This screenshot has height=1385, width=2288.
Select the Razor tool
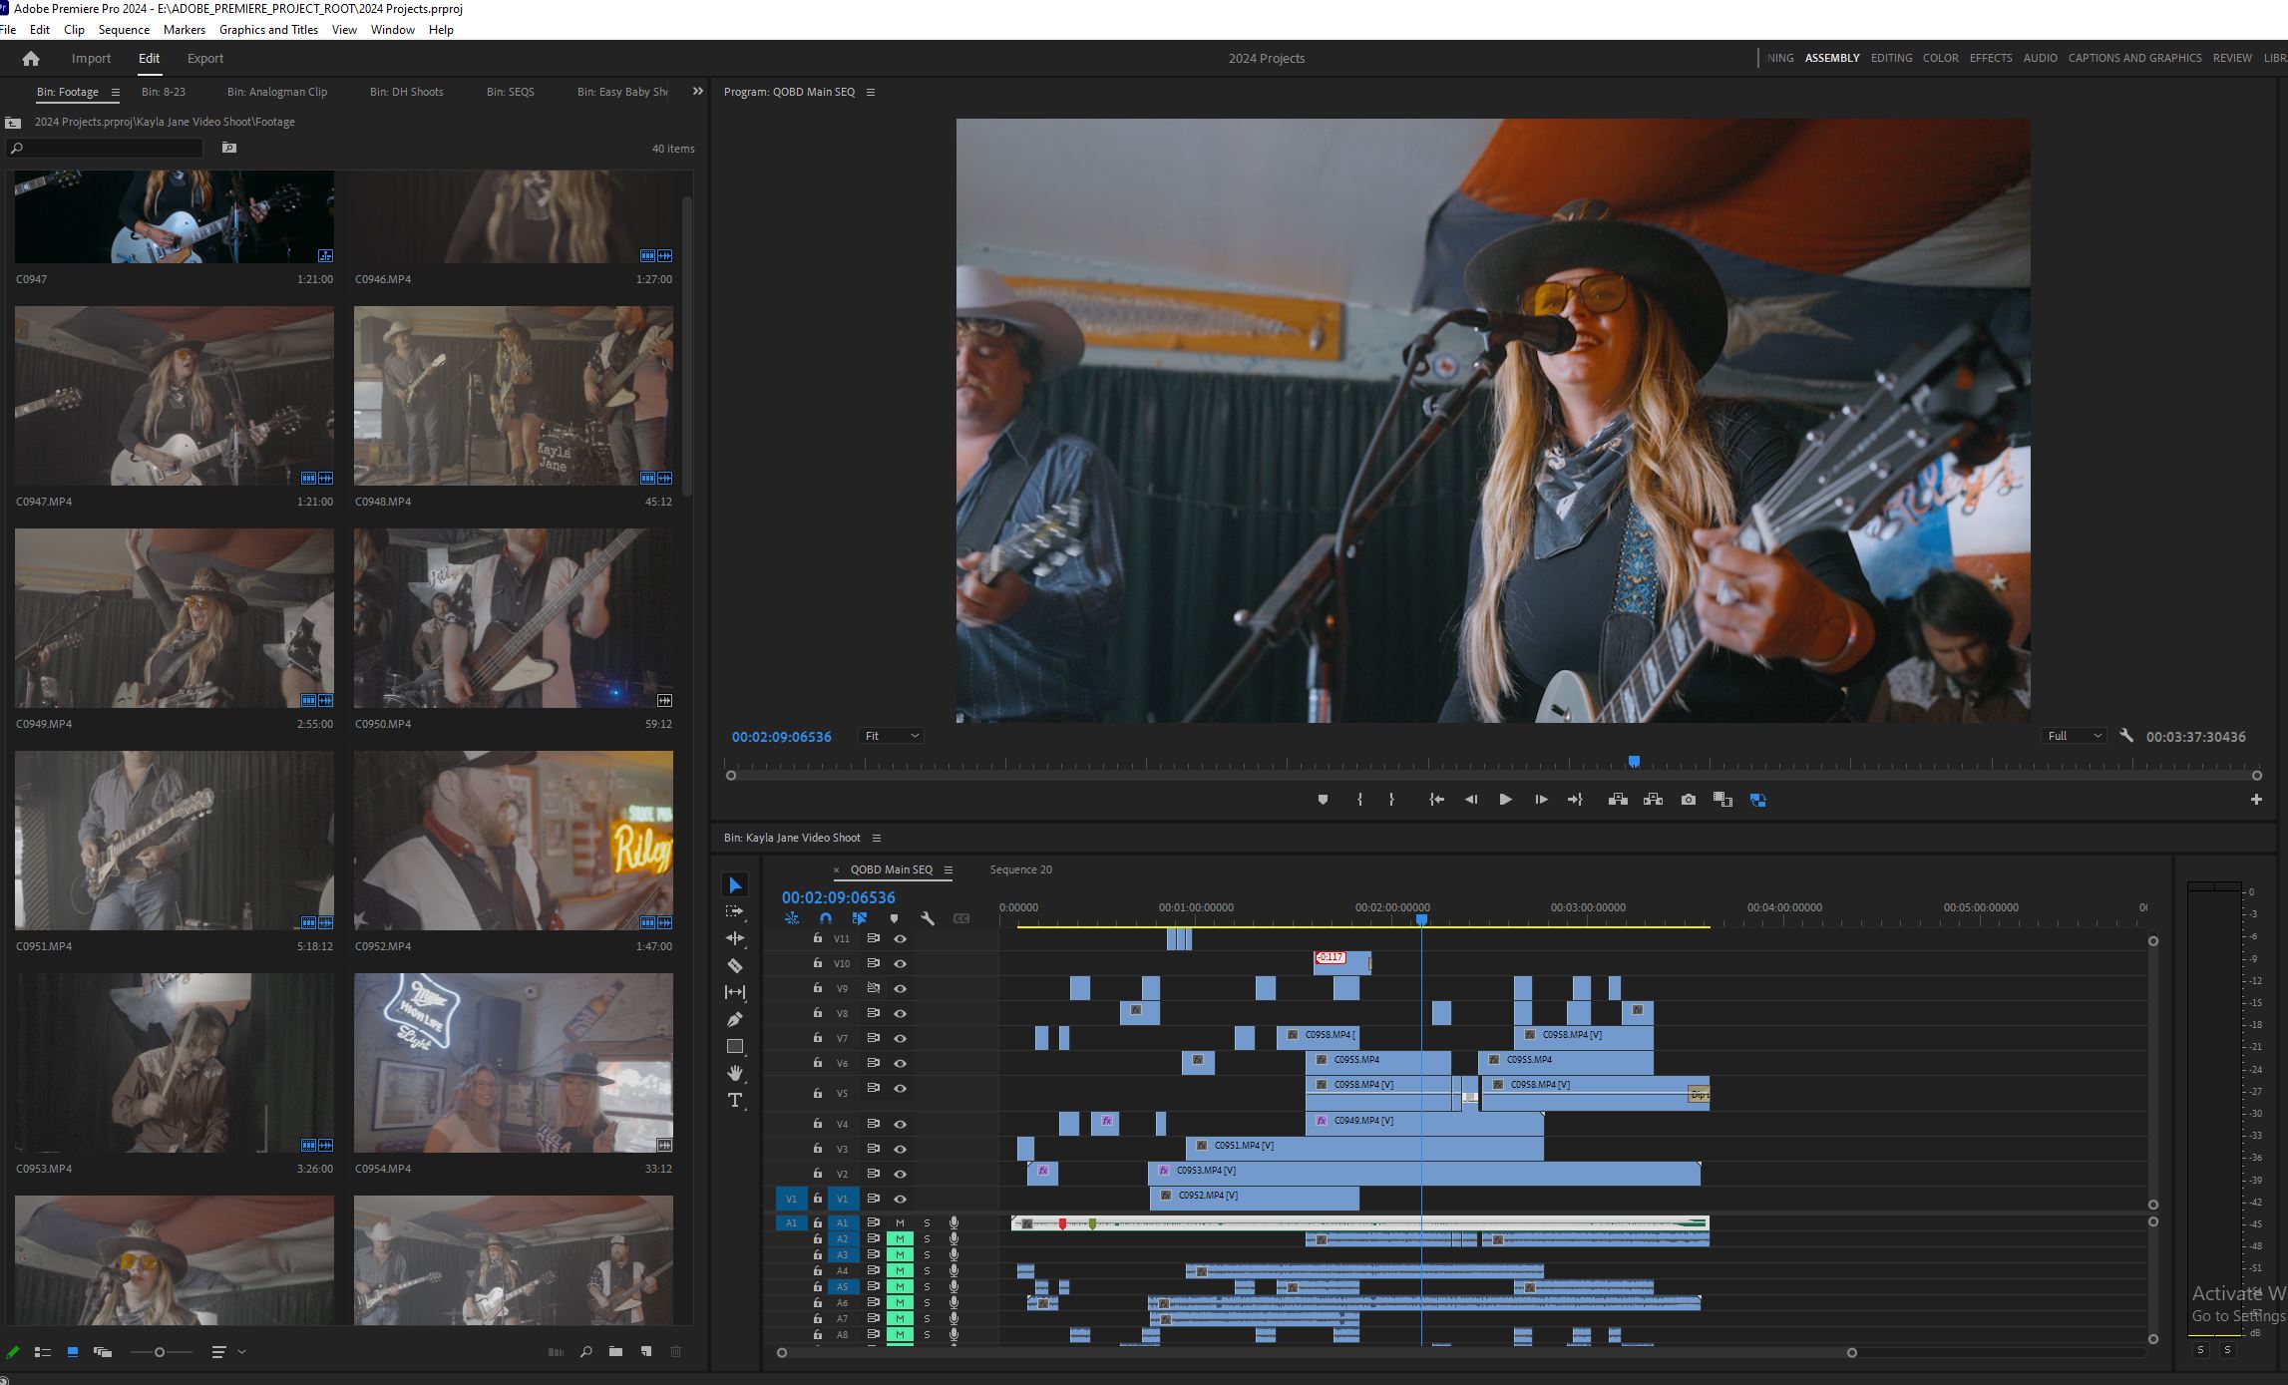[x=735, y=965]
